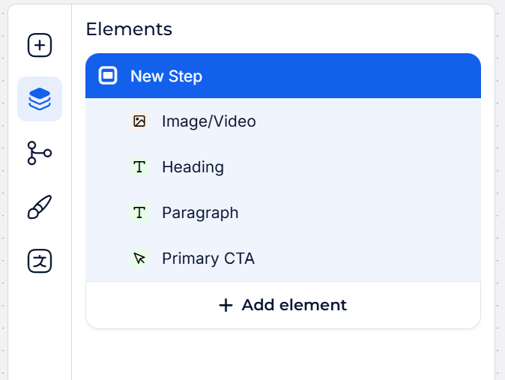This screenshot has height=380, width=505.
Task: Open the paintbrush theme icon
Action: click(40, 207)
